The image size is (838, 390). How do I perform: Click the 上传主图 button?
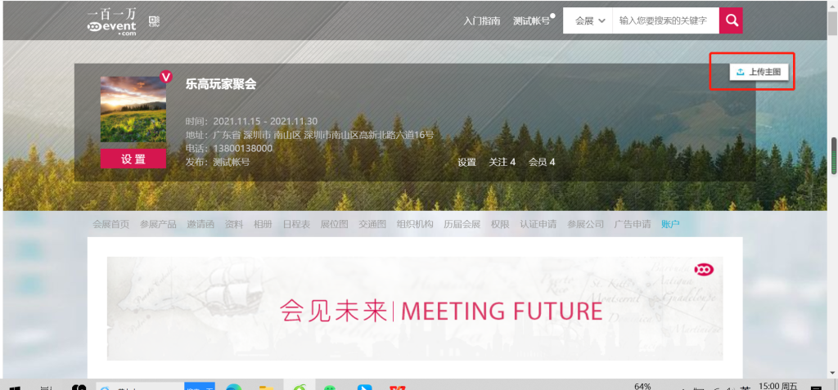tap(759, 72)
